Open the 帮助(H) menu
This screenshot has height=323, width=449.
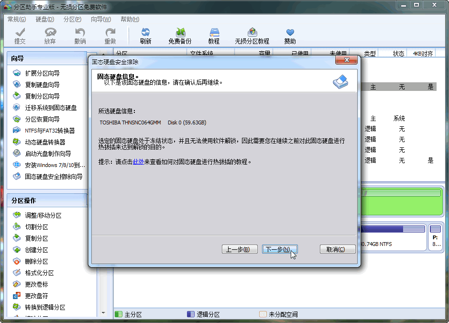pos(130,19)
